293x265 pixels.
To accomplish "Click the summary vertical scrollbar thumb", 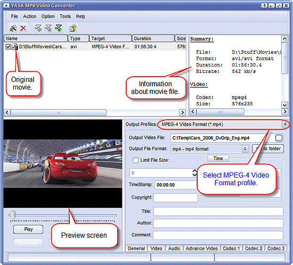I will (x=284, y=58).
